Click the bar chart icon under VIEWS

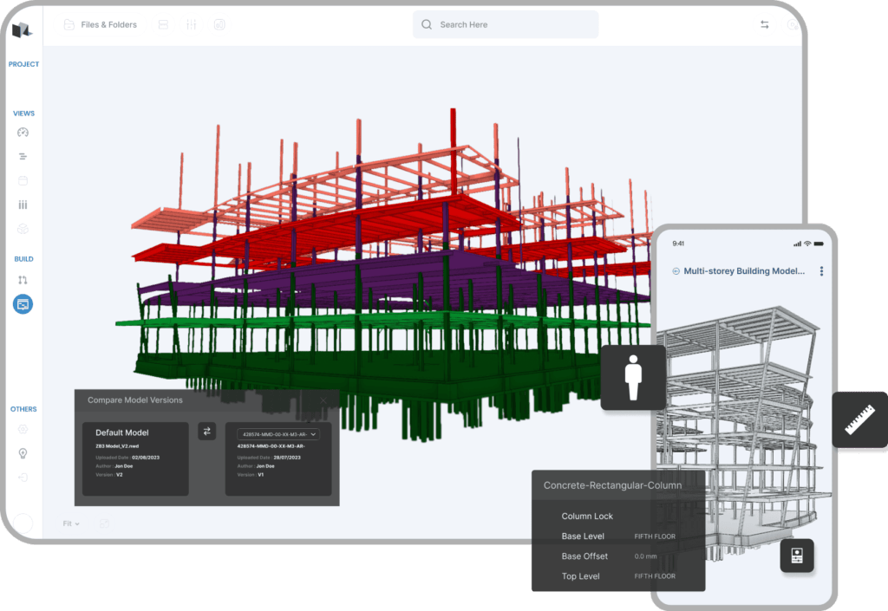23,205
